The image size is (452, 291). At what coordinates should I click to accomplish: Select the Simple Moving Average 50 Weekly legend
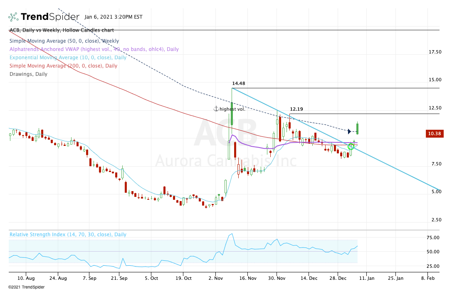click(64, 41)
